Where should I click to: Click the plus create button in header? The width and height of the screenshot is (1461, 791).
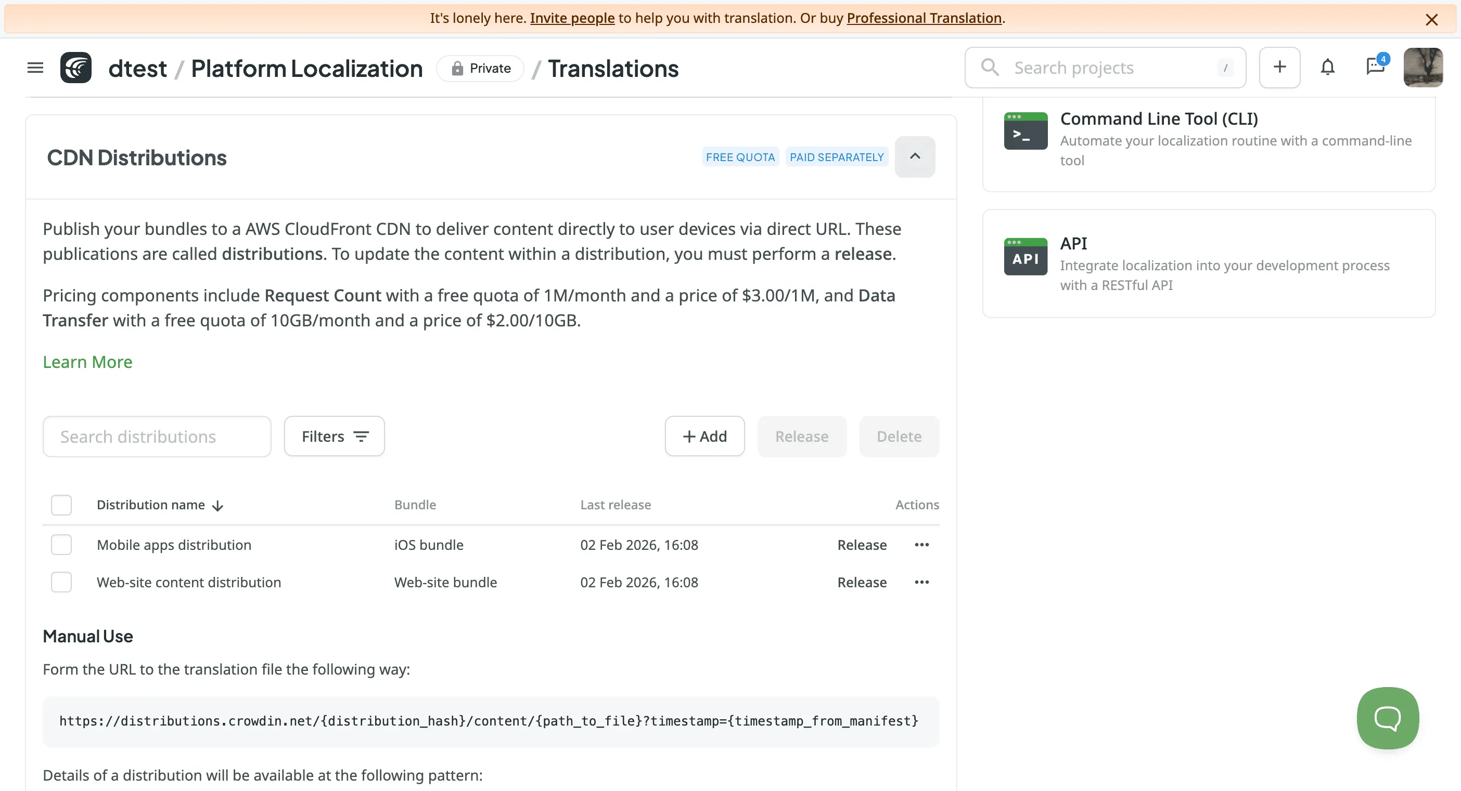point(1279,68)
